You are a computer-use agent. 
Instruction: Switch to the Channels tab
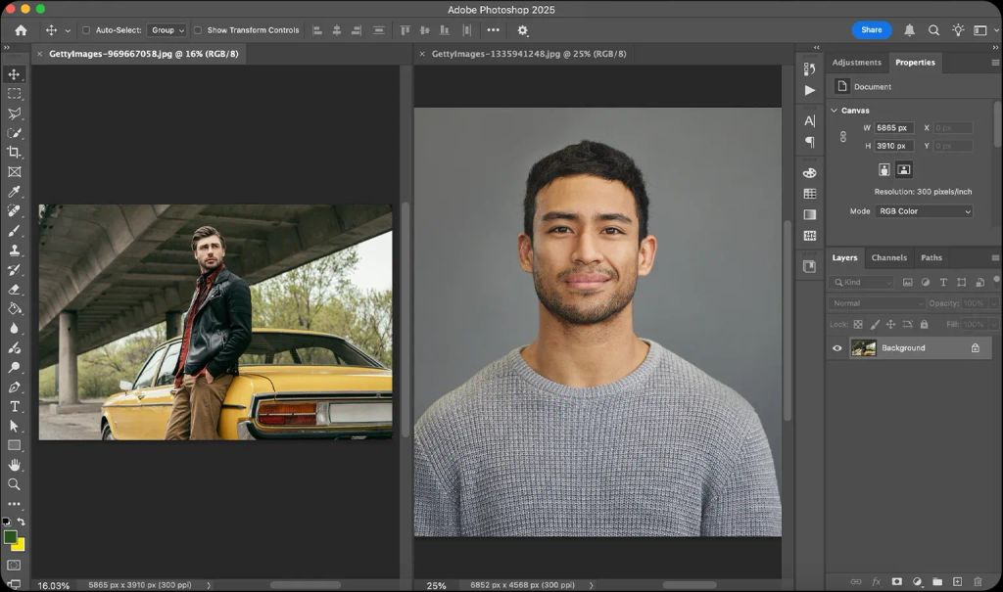(888, 257)
